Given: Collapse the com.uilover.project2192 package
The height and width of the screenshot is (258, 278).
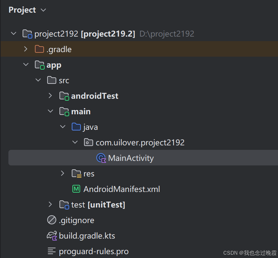Looking at the screenshot, I should [75, 142].
